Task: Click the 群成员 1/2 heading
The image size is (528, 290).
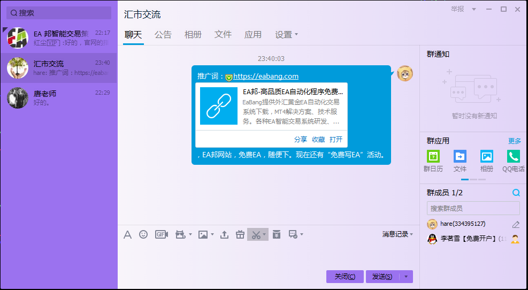Action: click(445, 193)
